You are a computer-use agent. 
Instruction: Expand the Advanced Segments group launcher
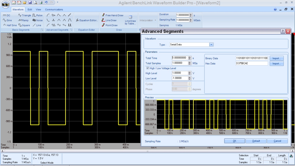(71, 30)
